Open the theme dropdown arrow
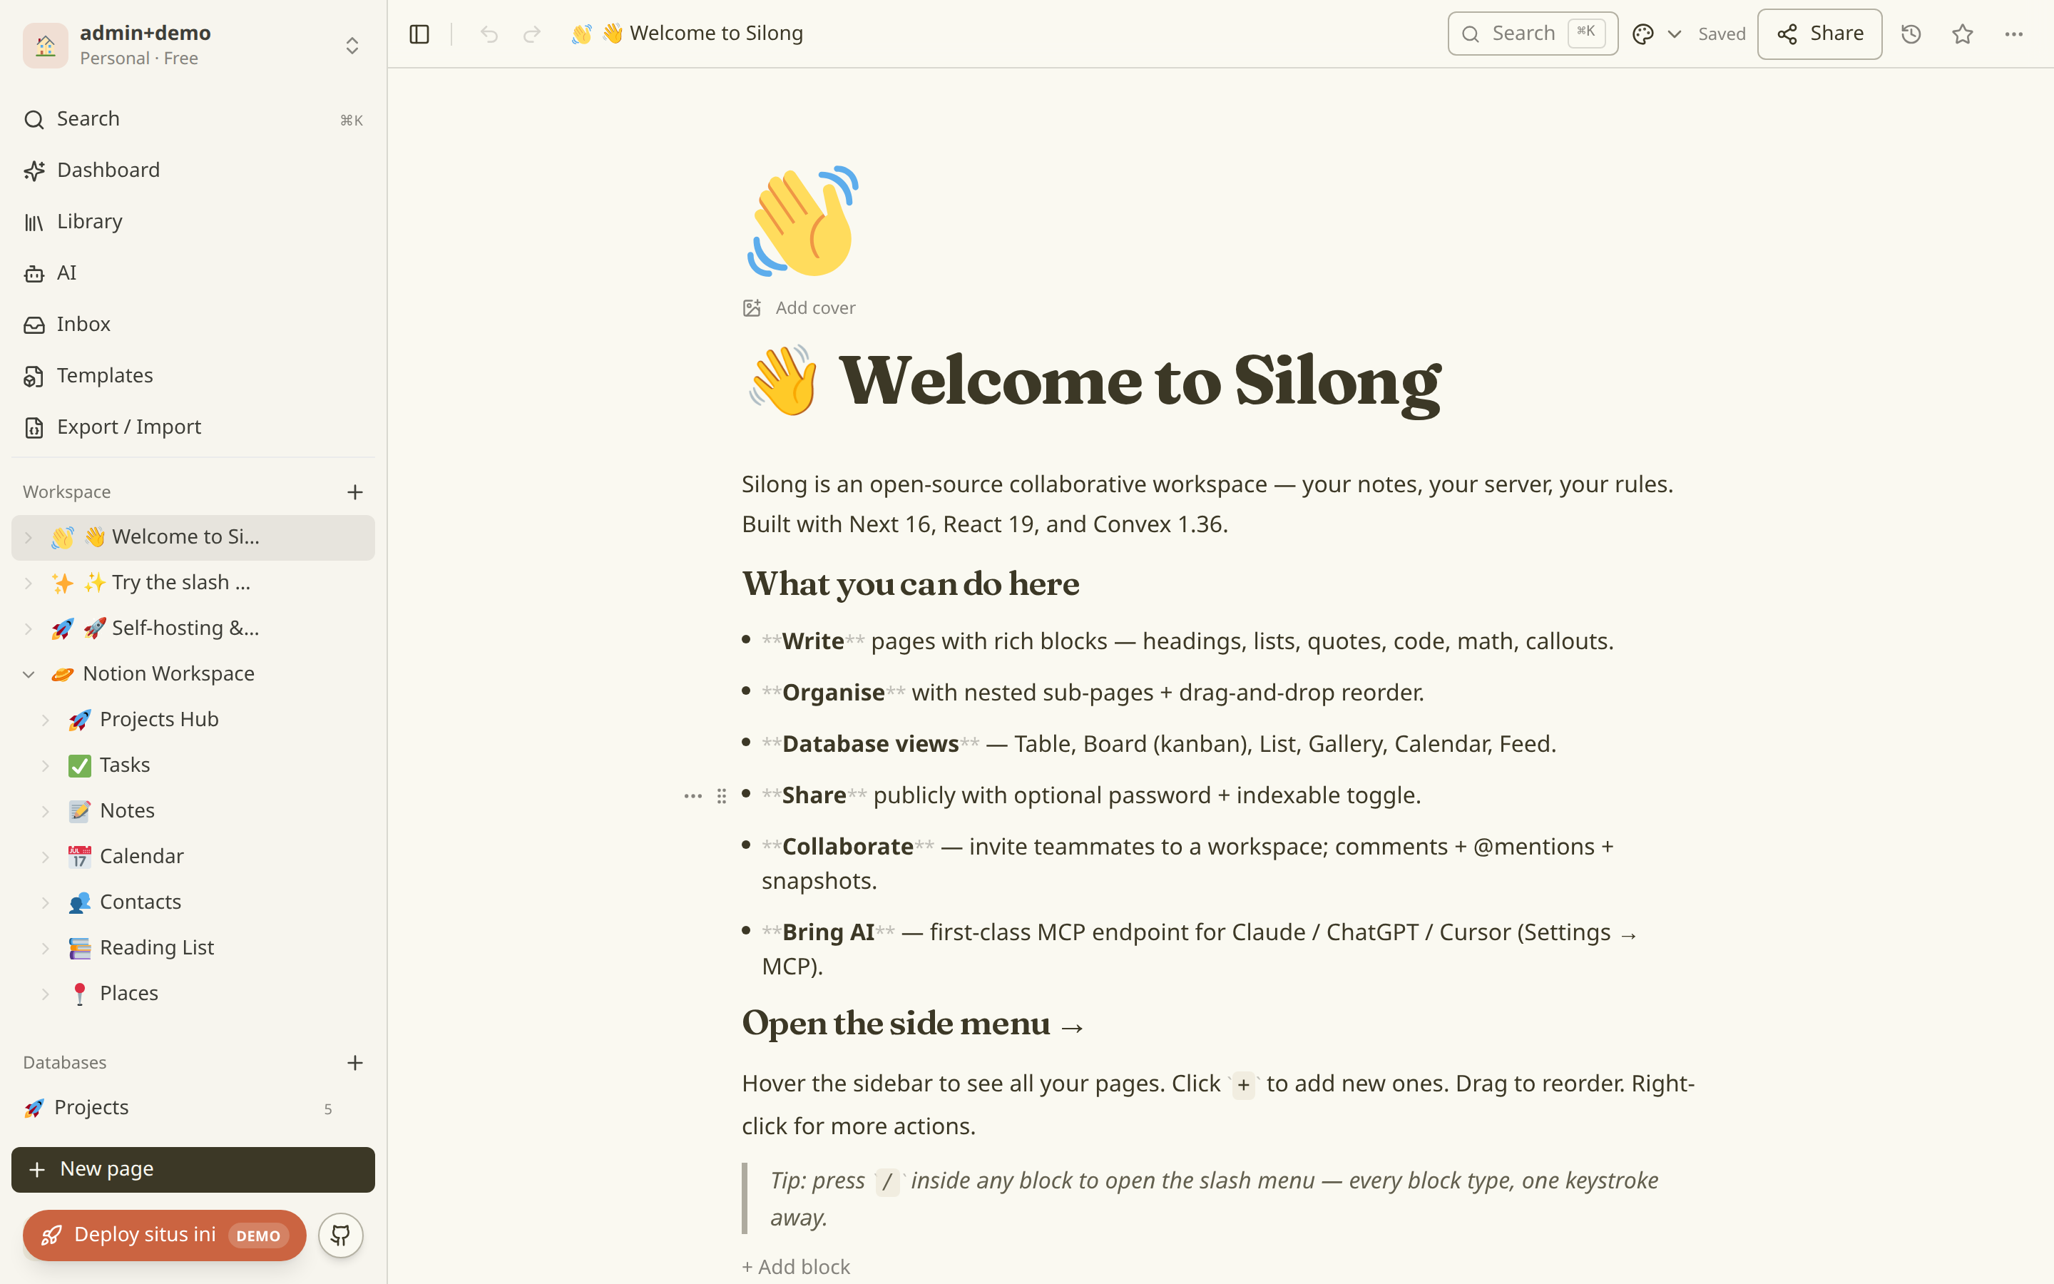Viewport: 2054px width, 1284px height. [1675, 34]
